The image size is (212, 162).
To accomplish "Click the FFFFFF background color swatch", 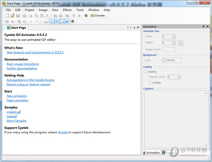I will point(172,60).
